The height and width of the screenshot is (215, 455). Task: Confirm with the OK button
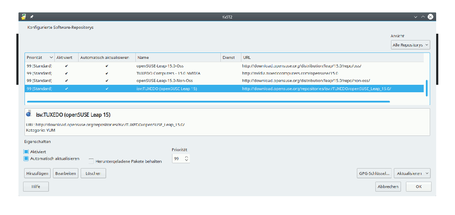(419, 187)
